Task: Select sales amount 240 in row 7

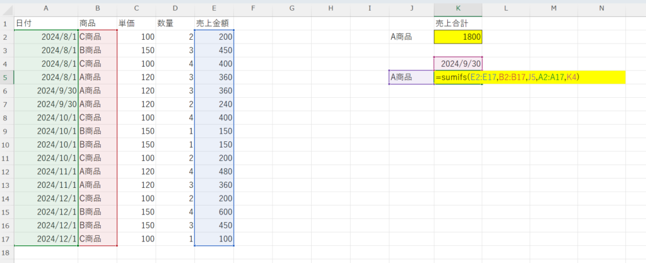Action: pyautogui.click(x=214, y=104)
